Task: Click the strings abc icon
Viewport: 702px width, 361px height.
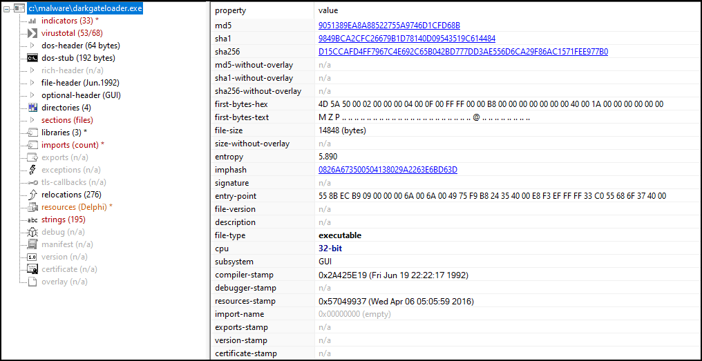Action: pyautogui.click(x=32, y=219)
